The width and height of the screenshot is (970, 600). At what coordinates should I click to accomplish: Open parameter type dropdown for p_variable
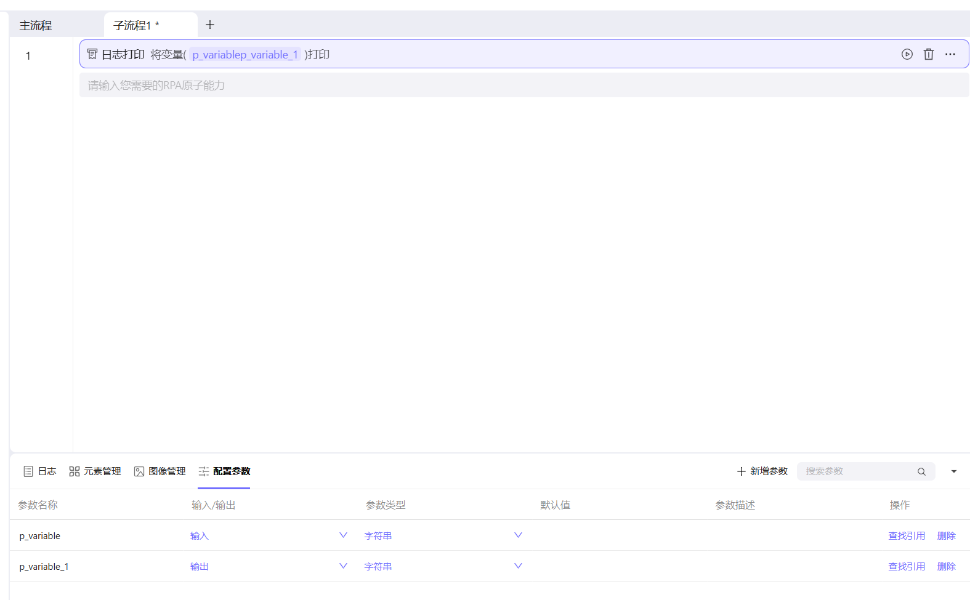517,535
